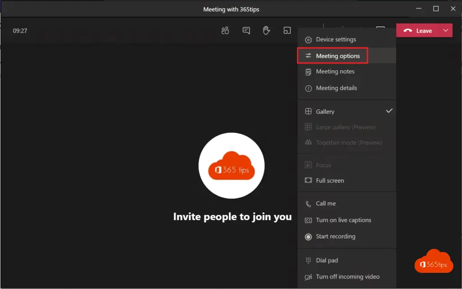Click the "Invite people to join you" text
The image size is (462, 289).
click(x=232, y=217)
